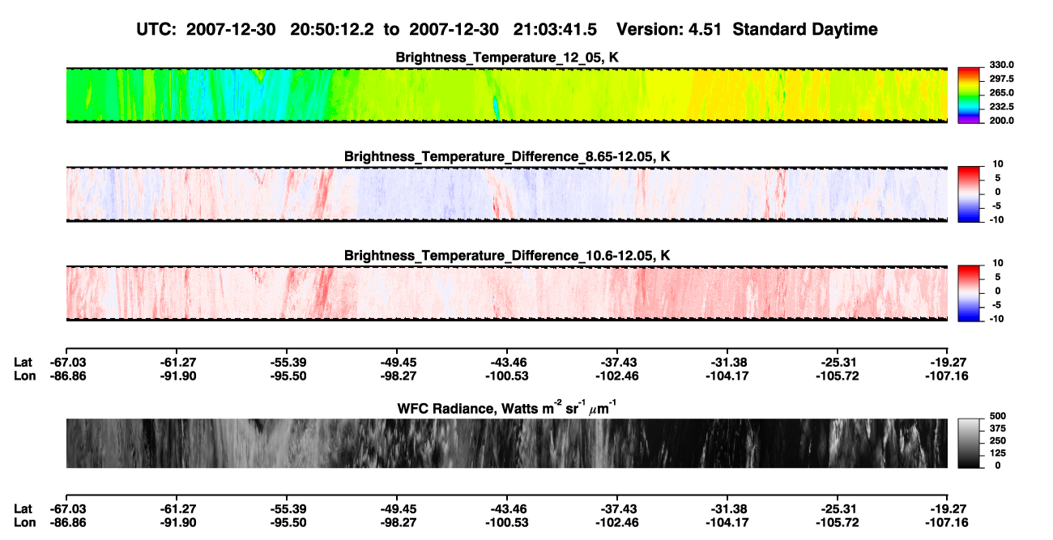Image resolution: width=1053 pixels, height=540 pixels.
Task: Click latitude -55.39 below the WFC Radiance panel
Action: click(288, 509)
